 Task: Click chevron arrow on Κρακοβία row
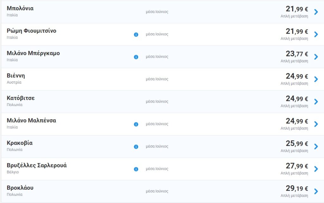316,147
